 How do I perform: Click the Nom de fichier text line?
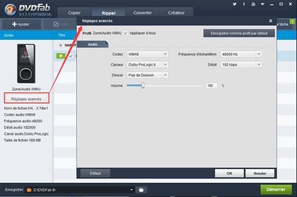(x=26, y=108)
